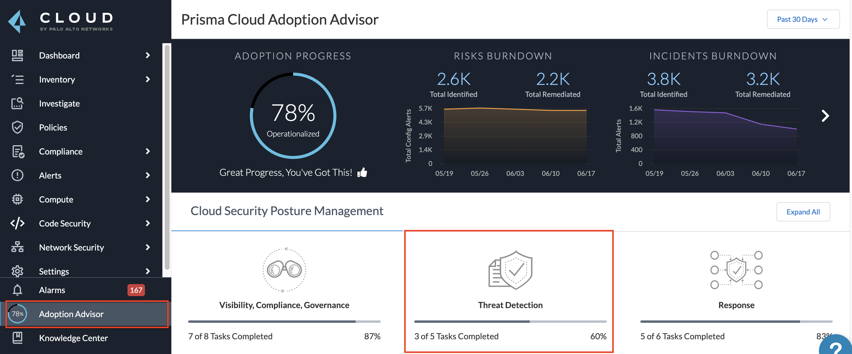Screen dimensions: 852x354
Task: Click the Investigate magnifier icon
Action: pos(17,103)
